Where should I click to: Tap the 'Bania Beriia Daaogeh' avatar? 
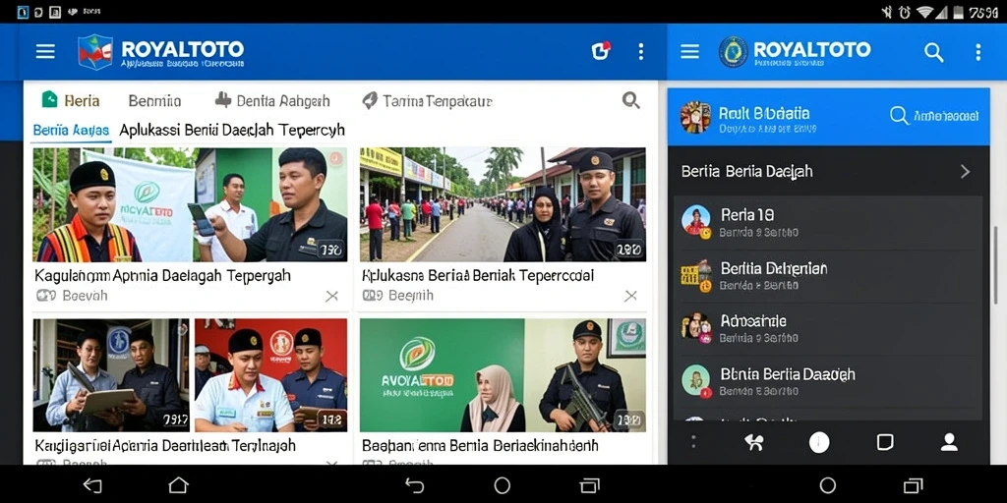click(695, 380)
